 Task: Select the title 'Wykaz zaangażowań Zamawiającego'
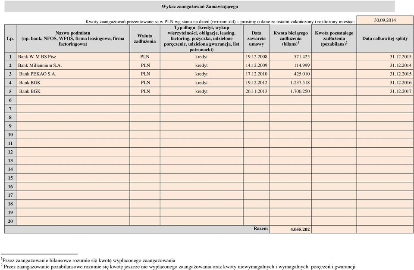tap(200, 6)
